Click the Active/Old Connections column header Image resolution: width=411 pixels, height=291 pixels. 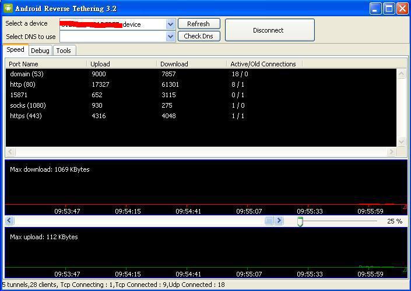265,64
